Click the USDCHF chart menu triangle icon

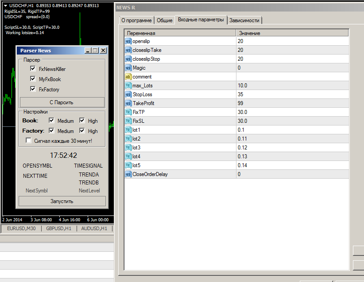[x=6, y=6]
